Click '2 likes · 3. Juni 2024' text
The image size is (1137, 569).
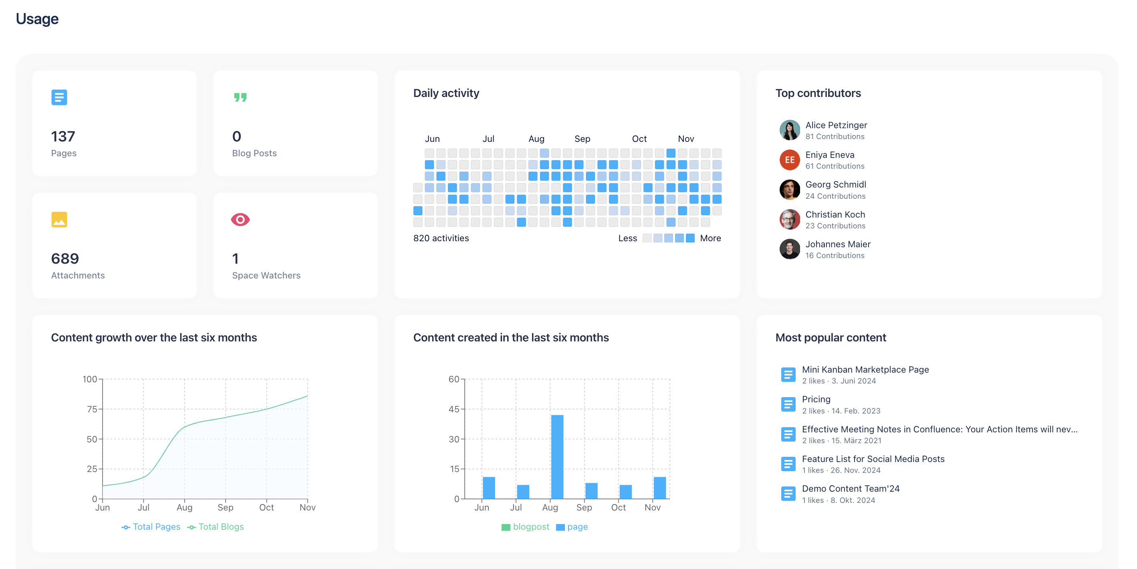click(839, 381)
